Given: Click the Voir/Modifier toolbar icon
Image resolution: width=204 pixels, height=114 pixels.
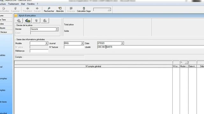Looking at the screenshot, I should pos(4,9).
